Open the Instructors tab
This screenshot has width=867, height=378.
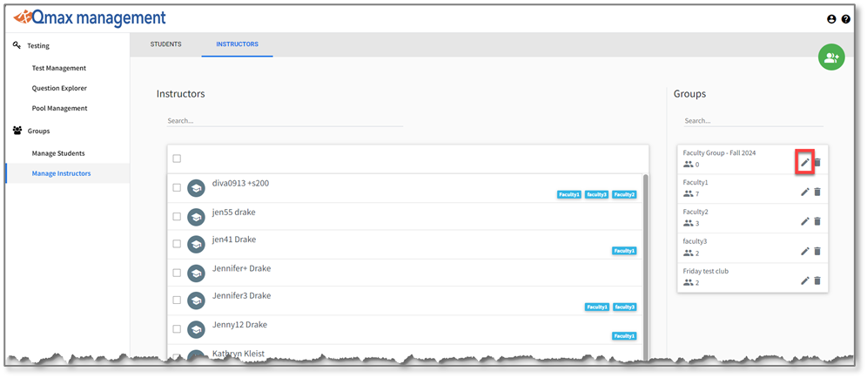(x=237, y=44)
